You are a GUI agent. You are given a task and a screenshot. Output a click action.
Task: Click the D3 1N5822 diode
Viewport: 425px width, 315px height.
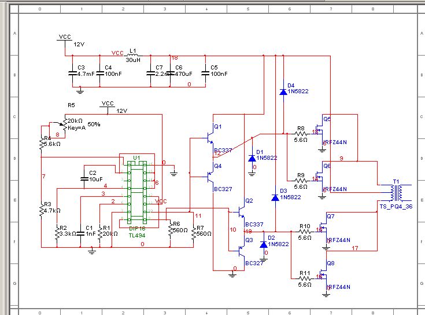[x=275, y=198]
